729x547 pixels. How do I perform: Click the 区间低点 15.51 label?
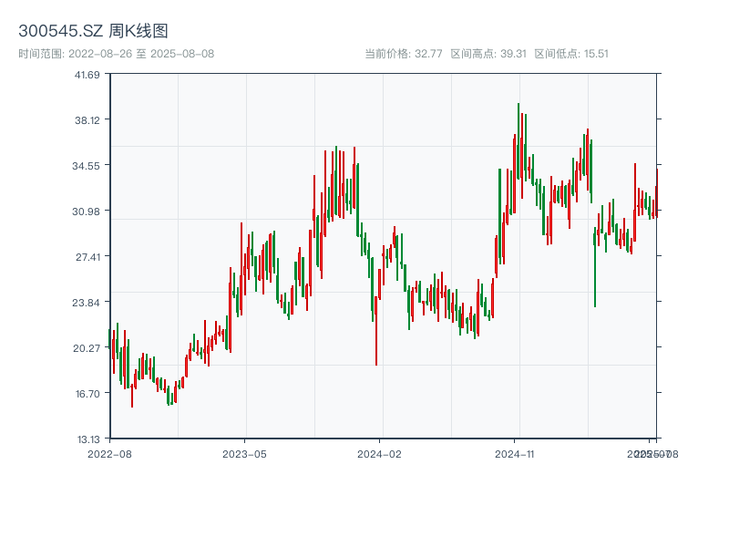[x=571, y=54]
